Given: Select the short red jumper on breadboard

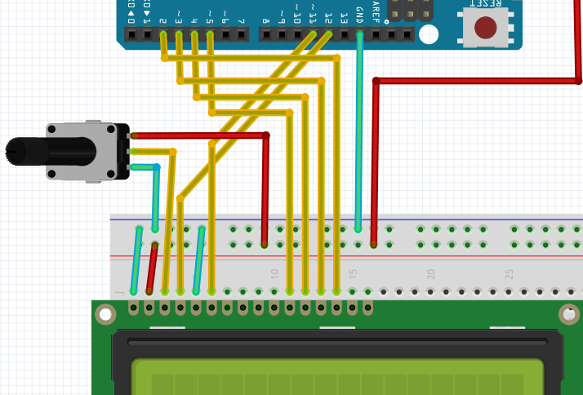Looking at the screenshot, I should point(152,267).
